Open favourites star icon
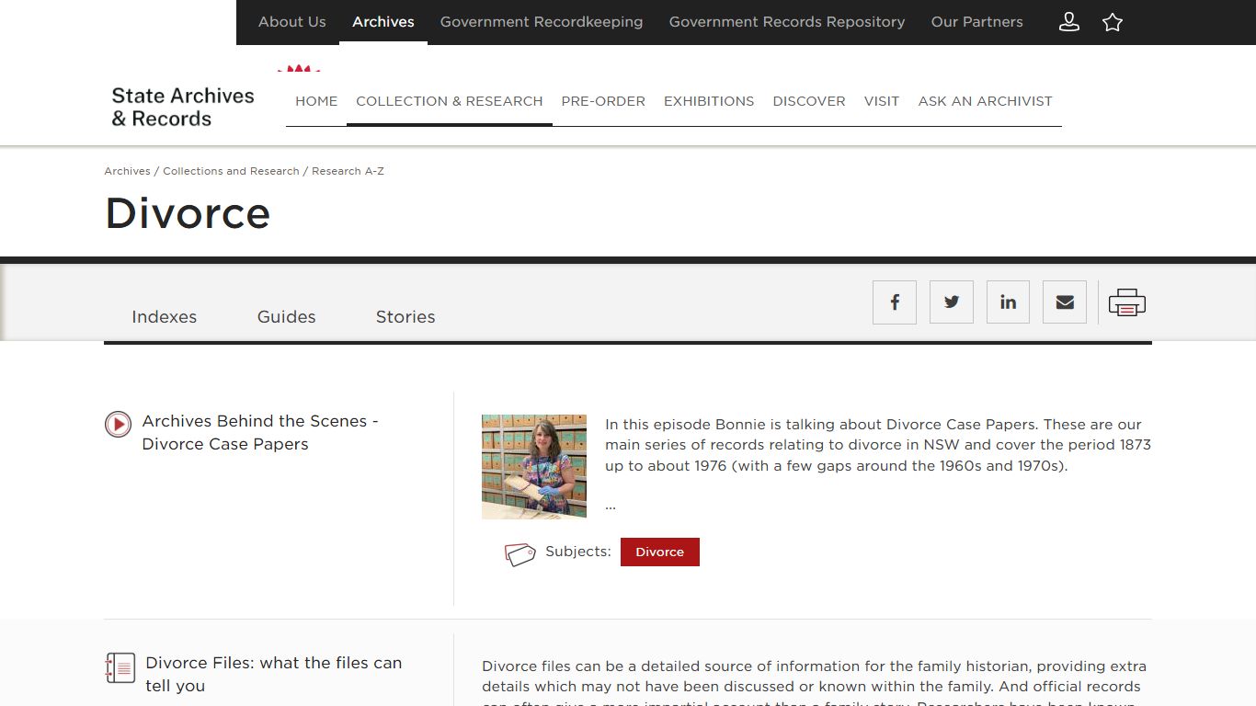The image size is (1256, 706). click(1113, 22)
